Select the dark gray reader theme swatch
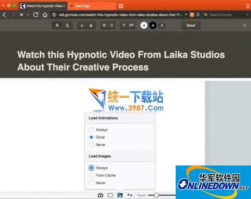This screenshot has height=199, width=251. (162, 25)
